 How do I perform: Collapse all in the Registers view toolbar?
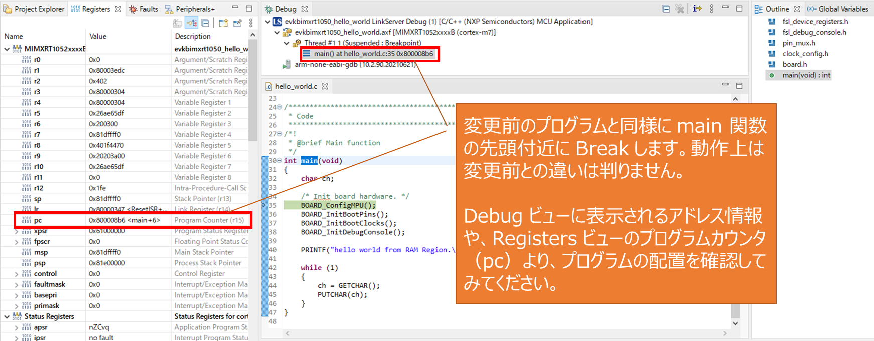(x=205, y=23)
